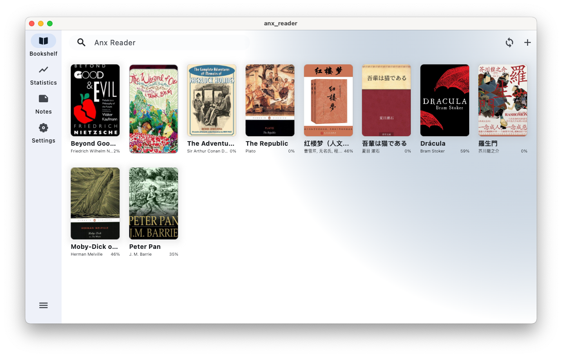The image size is (562, 357).
Task: Open the Rashomon book cover
Action: [503, 100]
